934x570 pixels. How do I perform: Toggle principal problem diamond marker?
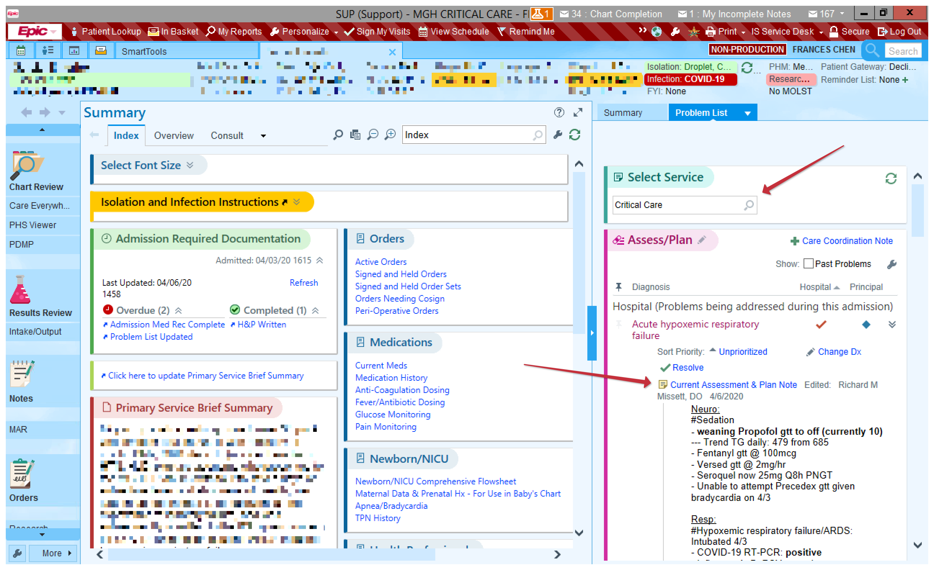(866, 325)
